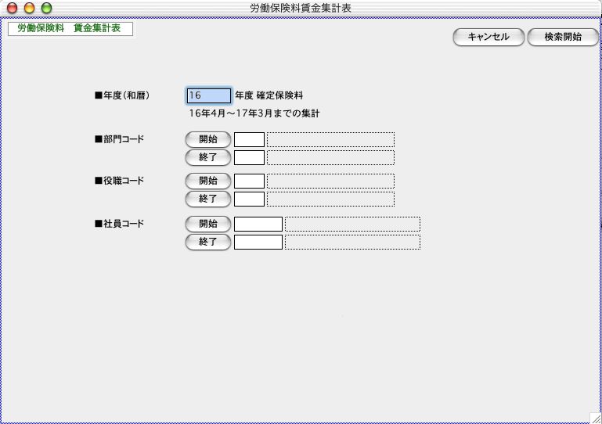Click the 部門コード end code field

[x=249, y=158]
